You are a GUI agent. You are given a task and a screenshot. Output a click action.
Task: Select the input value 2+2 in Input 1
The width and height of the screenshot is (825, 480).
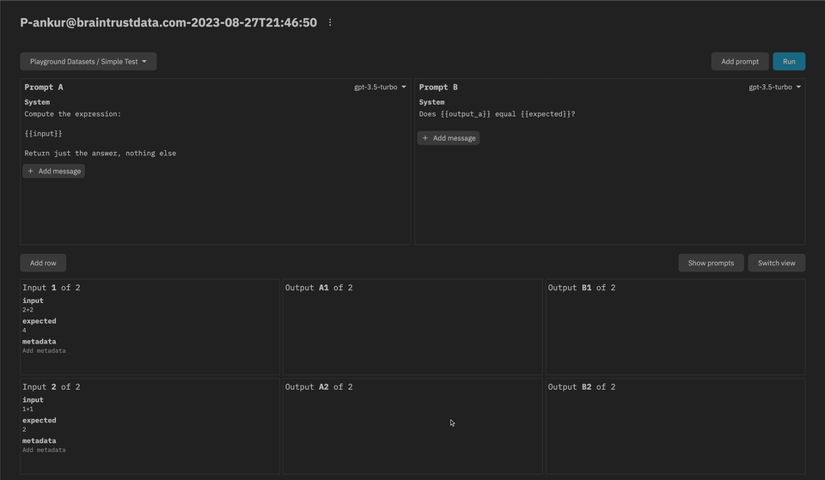[x=28, y=310]
